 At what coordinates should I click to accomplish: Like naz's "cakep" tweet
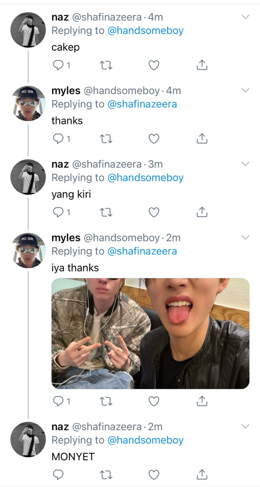(154, 65)
